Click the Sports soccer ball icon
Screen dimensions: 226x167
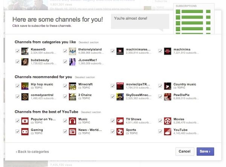click(x=120, y=132)
